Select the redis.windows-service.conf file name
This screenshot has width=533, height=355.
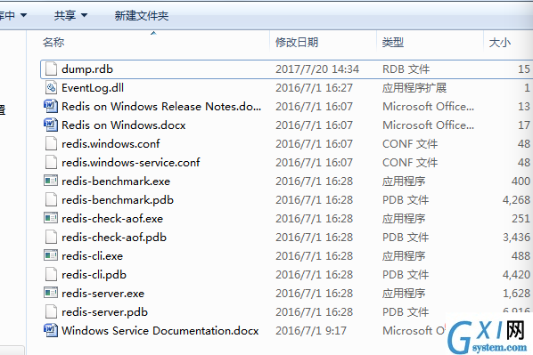(x=131, y=163)
